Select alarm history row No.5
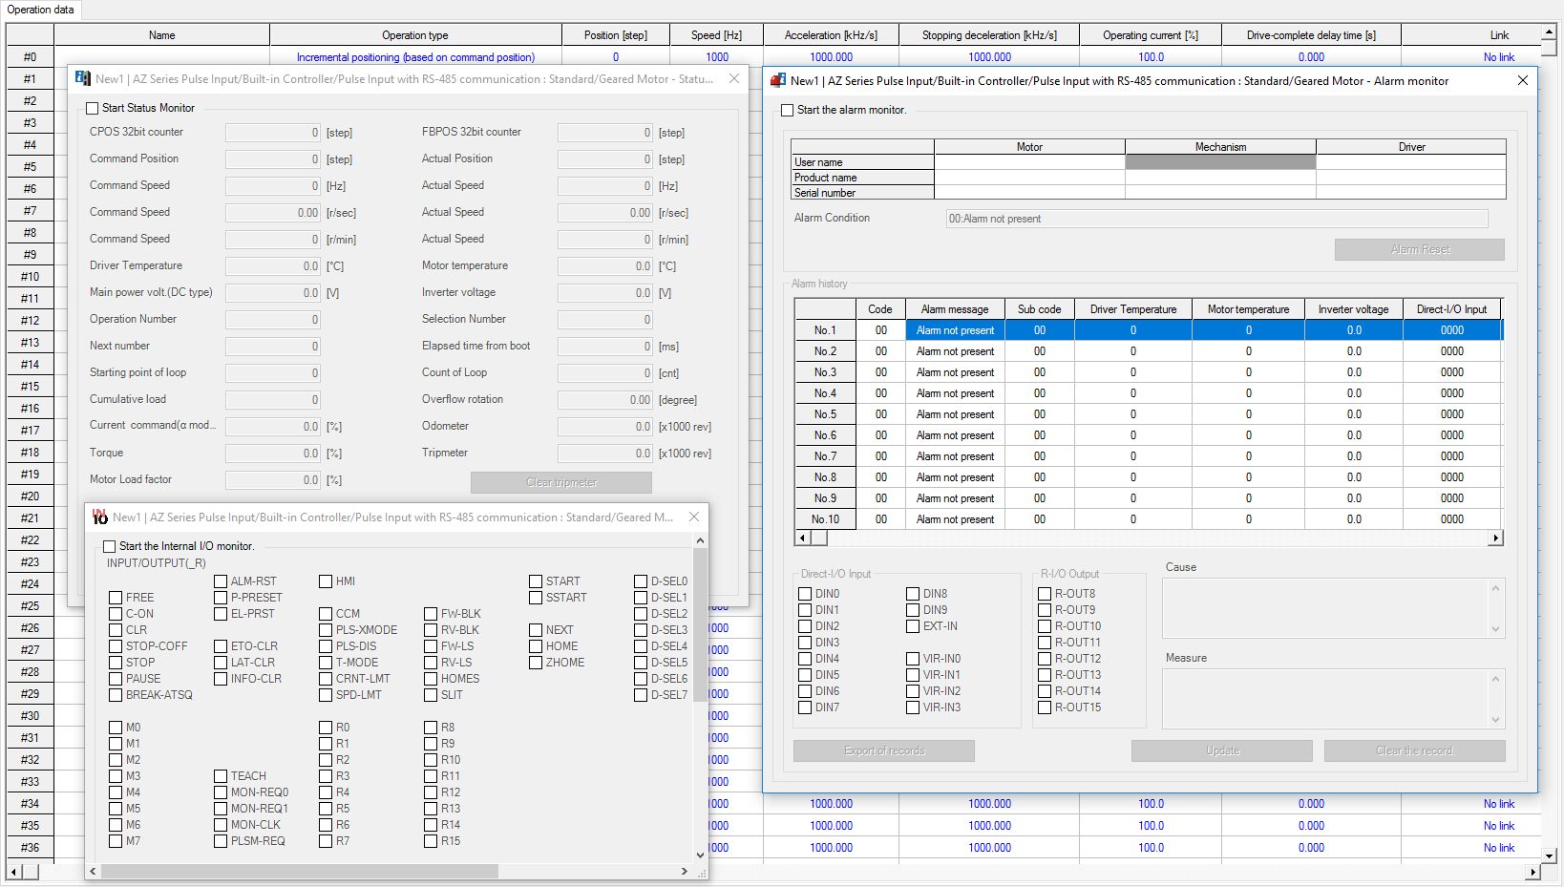 pyautogui.click(x=825, y=413)
